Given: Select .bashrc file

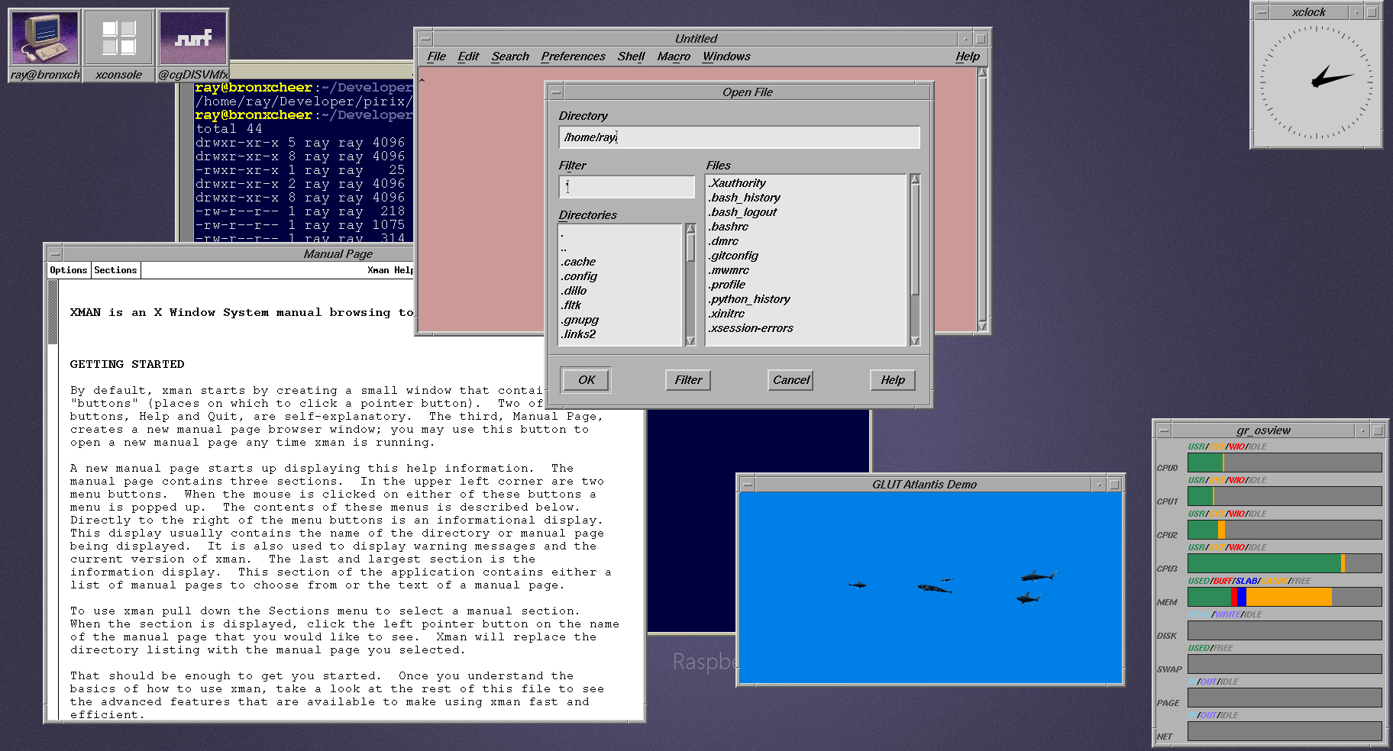Looking at the screenshot, I should pyautogui.click(x=806, y=227).
